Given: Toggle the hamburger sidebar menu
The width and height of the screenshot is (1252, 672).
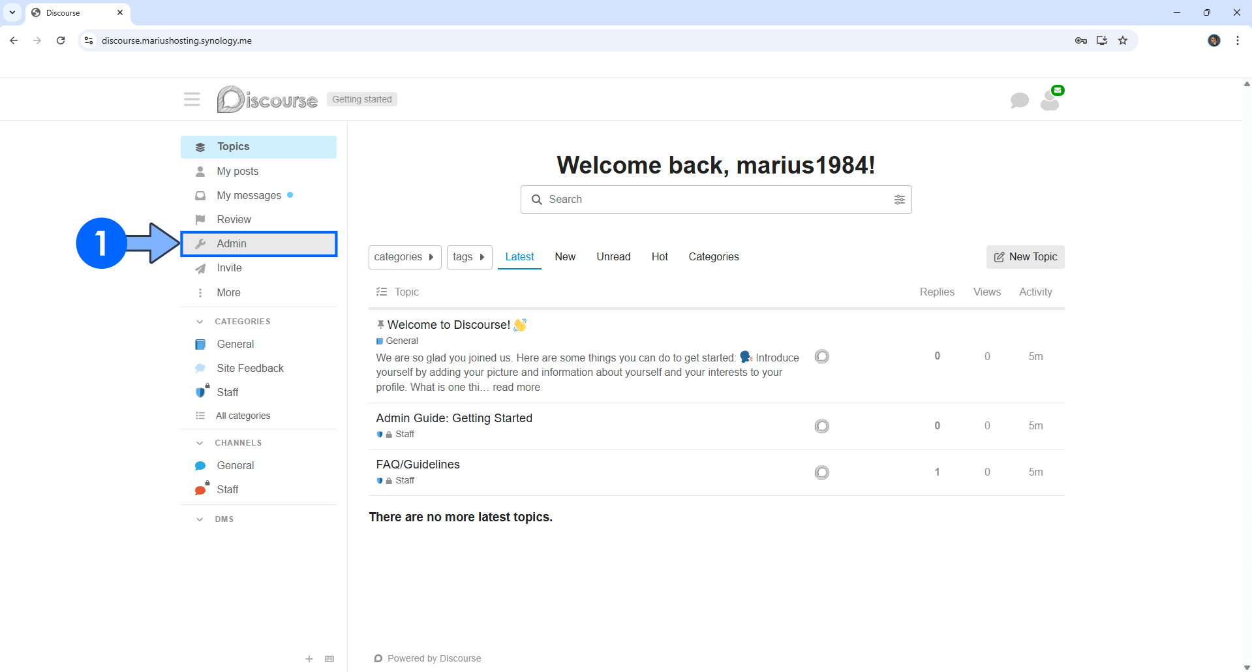Looking at the screenshot, I should 192,99.
